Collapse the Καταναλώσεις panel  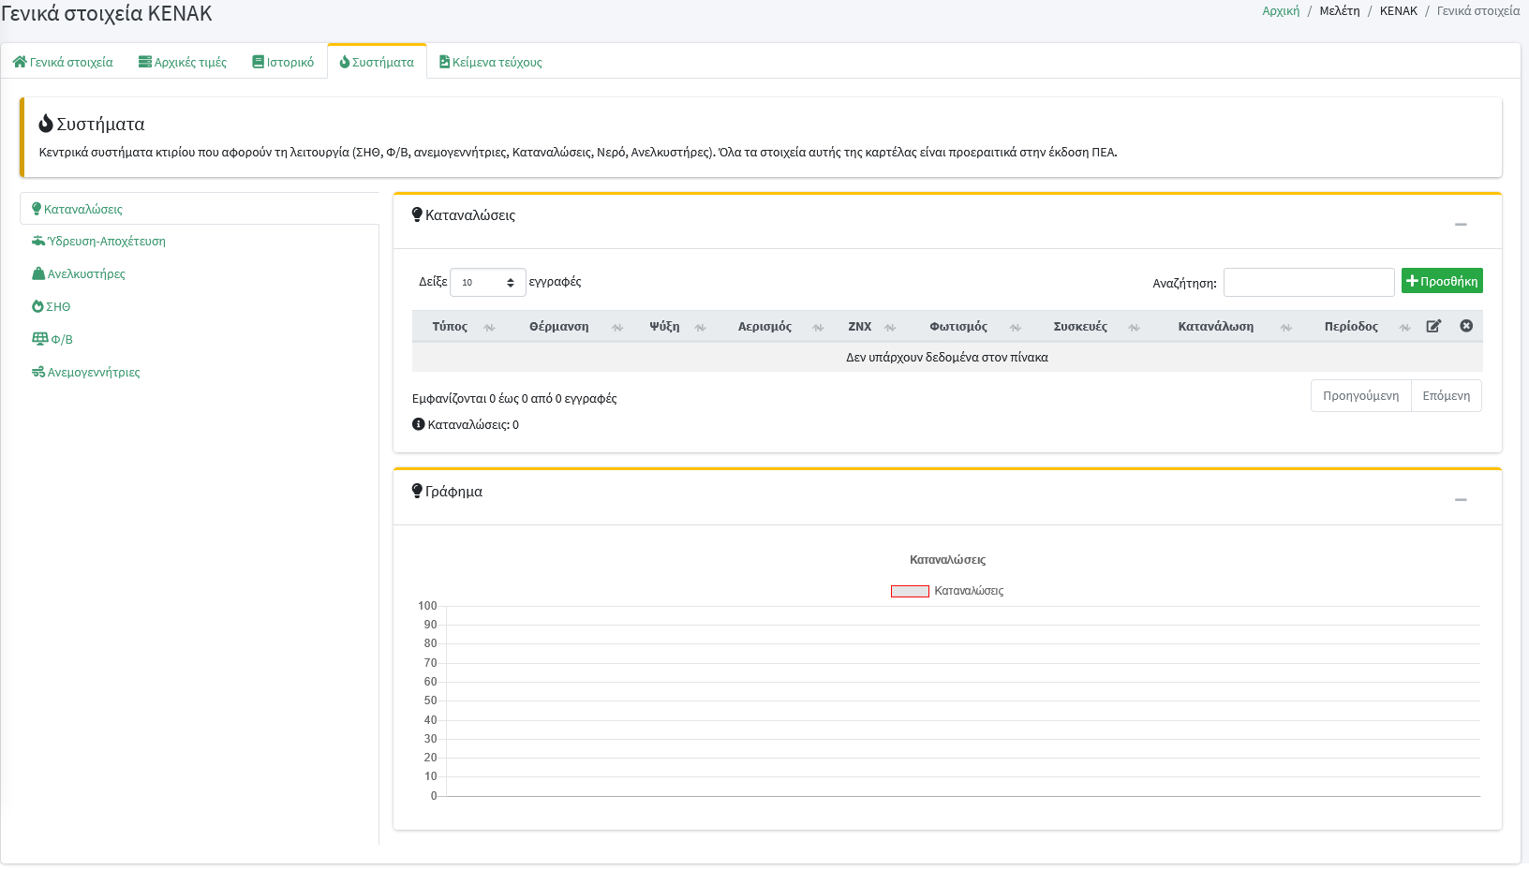1461,225
